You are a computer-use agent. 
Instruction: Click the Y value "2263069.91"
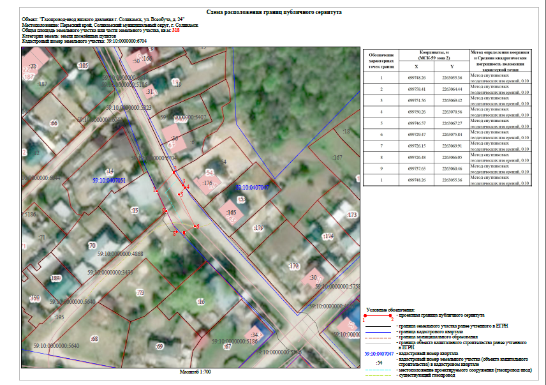tap(452, 146)
